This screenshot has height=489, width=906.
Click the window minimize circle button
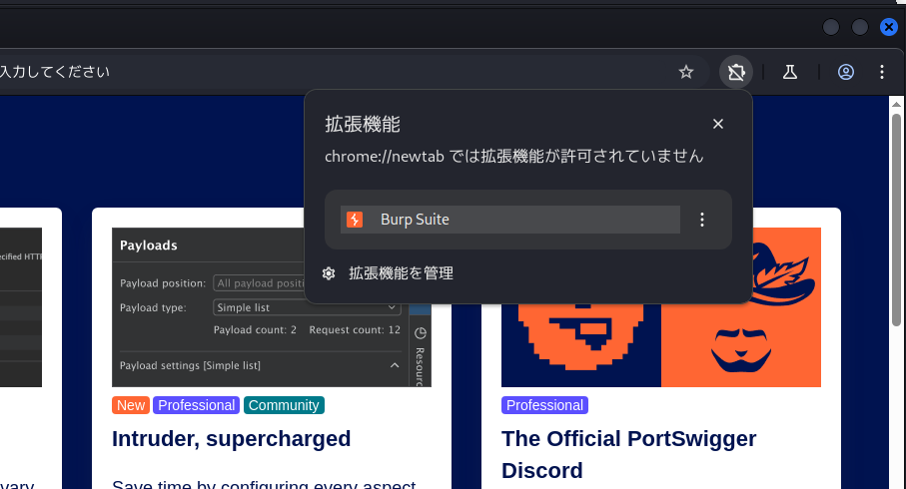tap(831, 27)
